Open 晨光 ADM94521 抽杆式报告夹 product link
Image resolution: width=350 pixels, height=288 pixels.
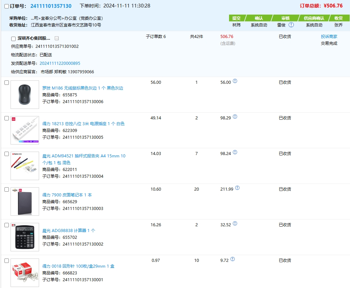pos(84,159)
